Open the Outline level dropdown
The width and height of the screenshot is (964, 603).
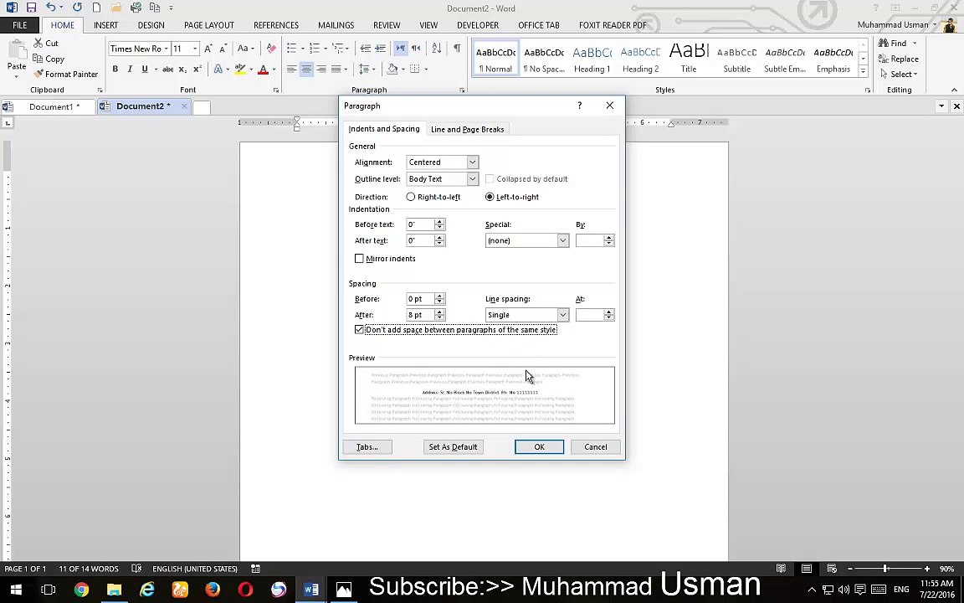472,179
